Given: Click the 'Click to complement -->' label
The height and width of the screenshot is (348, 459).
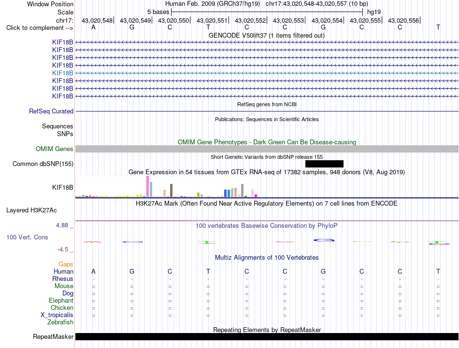Looking at the screenshot, I should (40, 28).
